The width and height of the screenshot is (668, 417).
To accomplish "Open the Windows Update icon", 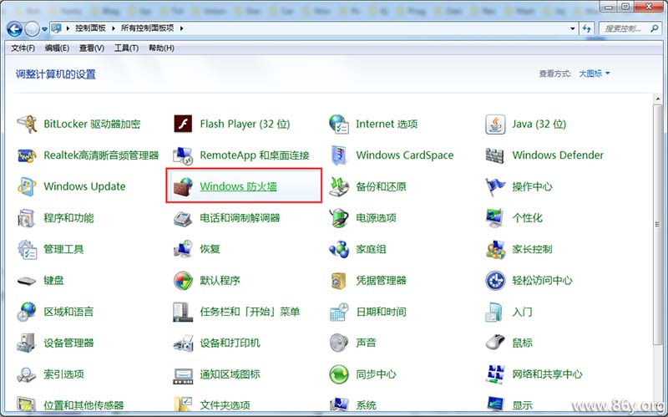I will [x=28, y=186].
